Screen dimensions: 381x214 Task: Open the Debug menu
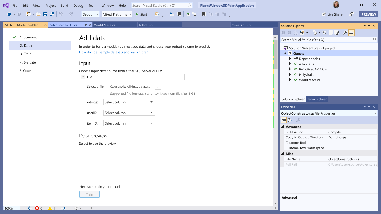click(x=78, y=5)
